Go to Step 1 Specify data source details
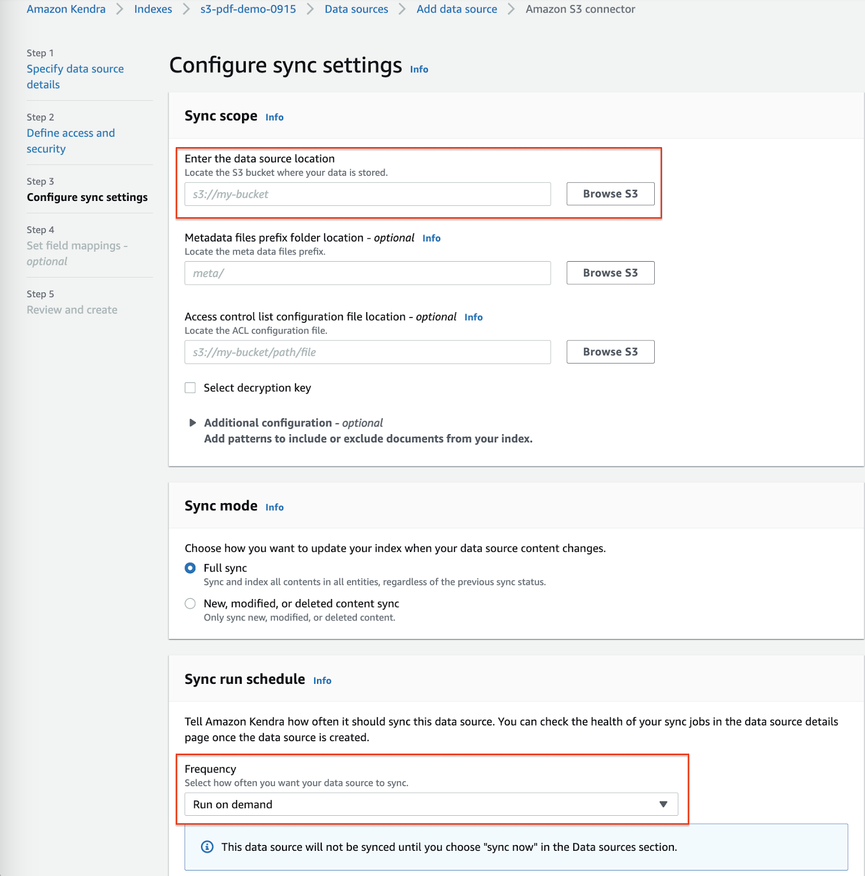Viewport: 865px width, 876px height. click(75, 77)
